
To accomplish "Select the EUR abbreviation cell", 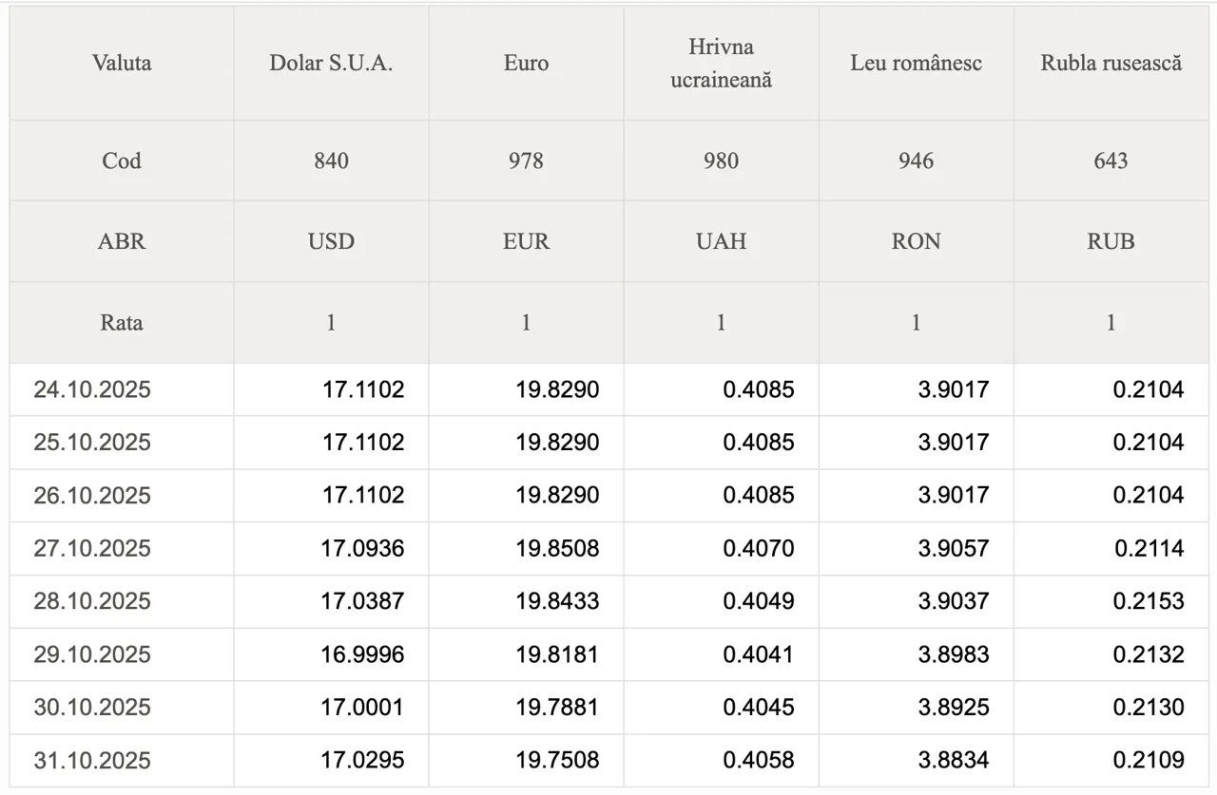I will (x=526, y=241).
